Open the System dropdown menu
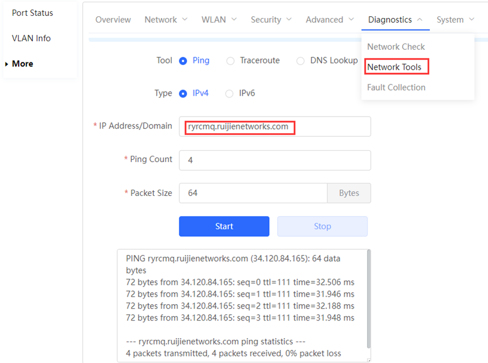Screen dimensions: 488x363 [455, 20]
